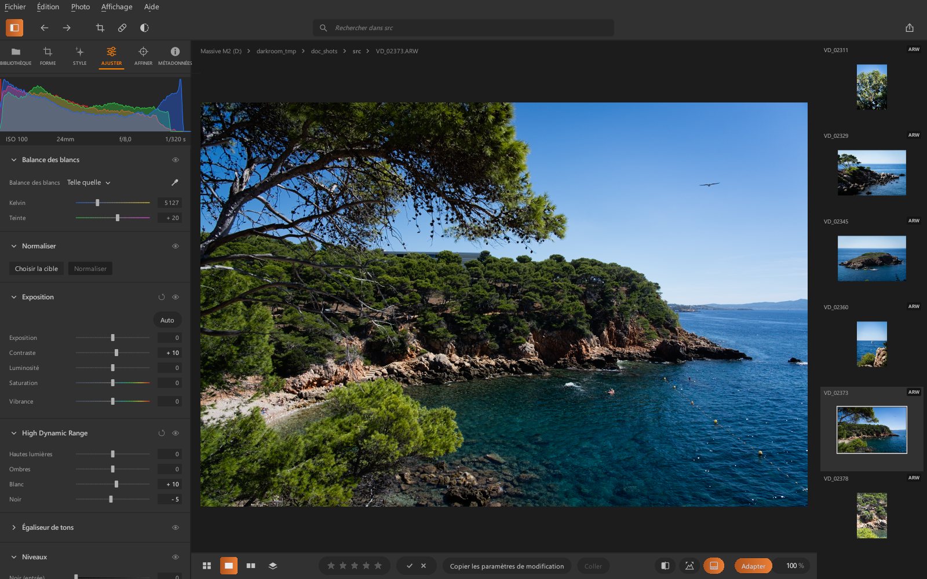Collapse the Normaliser section
Screen dimensions: 927x579
[x=14, y=246]
